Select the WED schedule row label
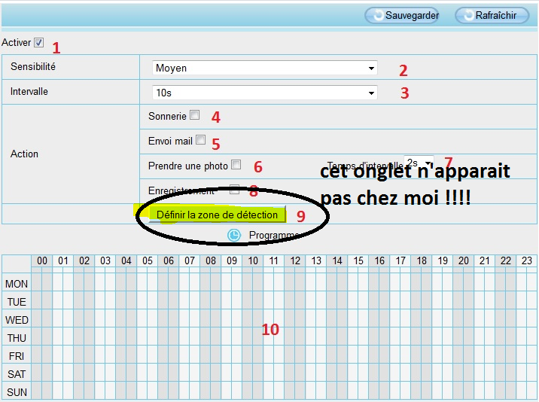 point(17,320)
